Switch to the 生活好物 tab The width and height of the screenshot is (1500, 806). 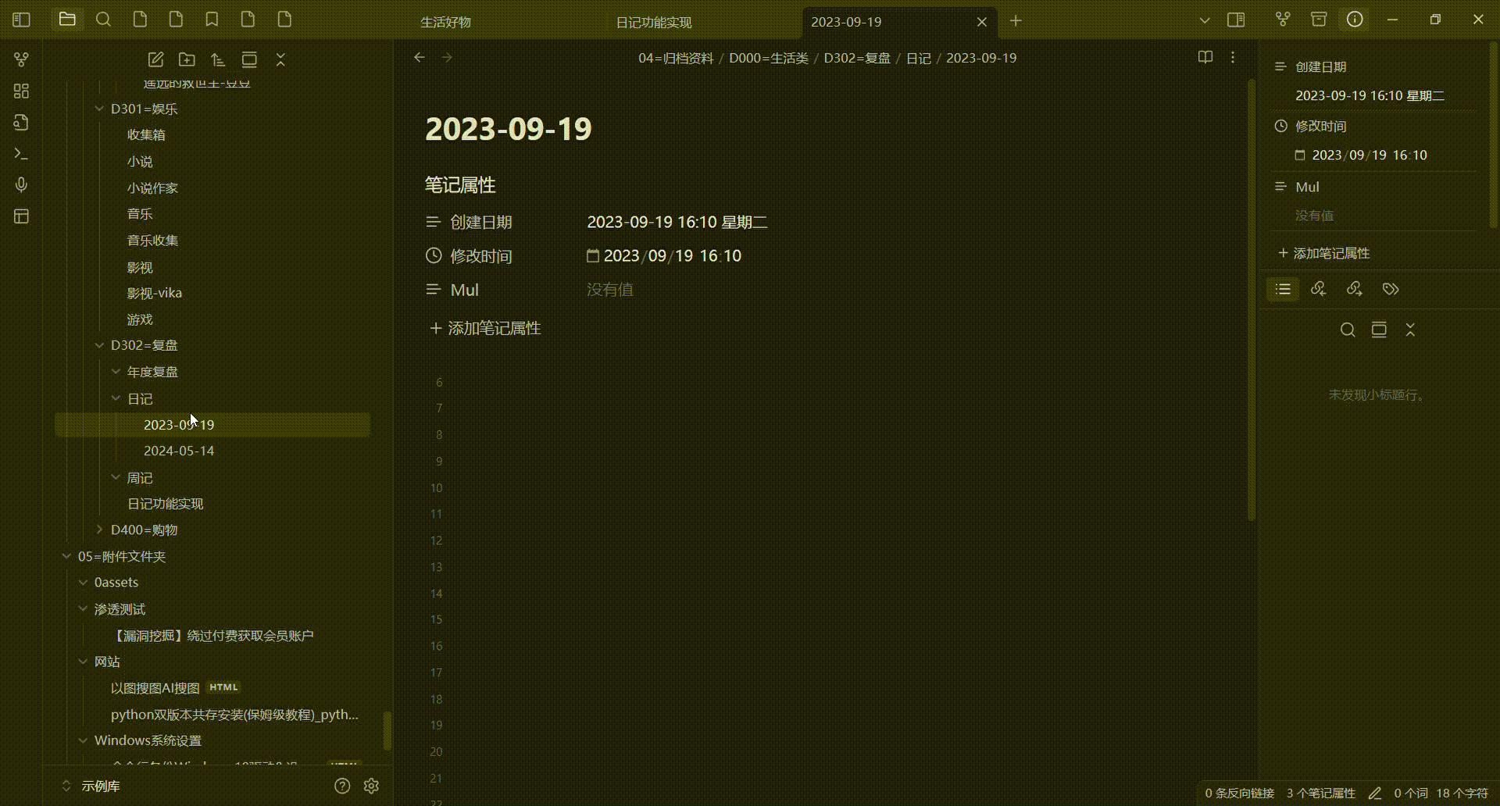tap(445, 22)
